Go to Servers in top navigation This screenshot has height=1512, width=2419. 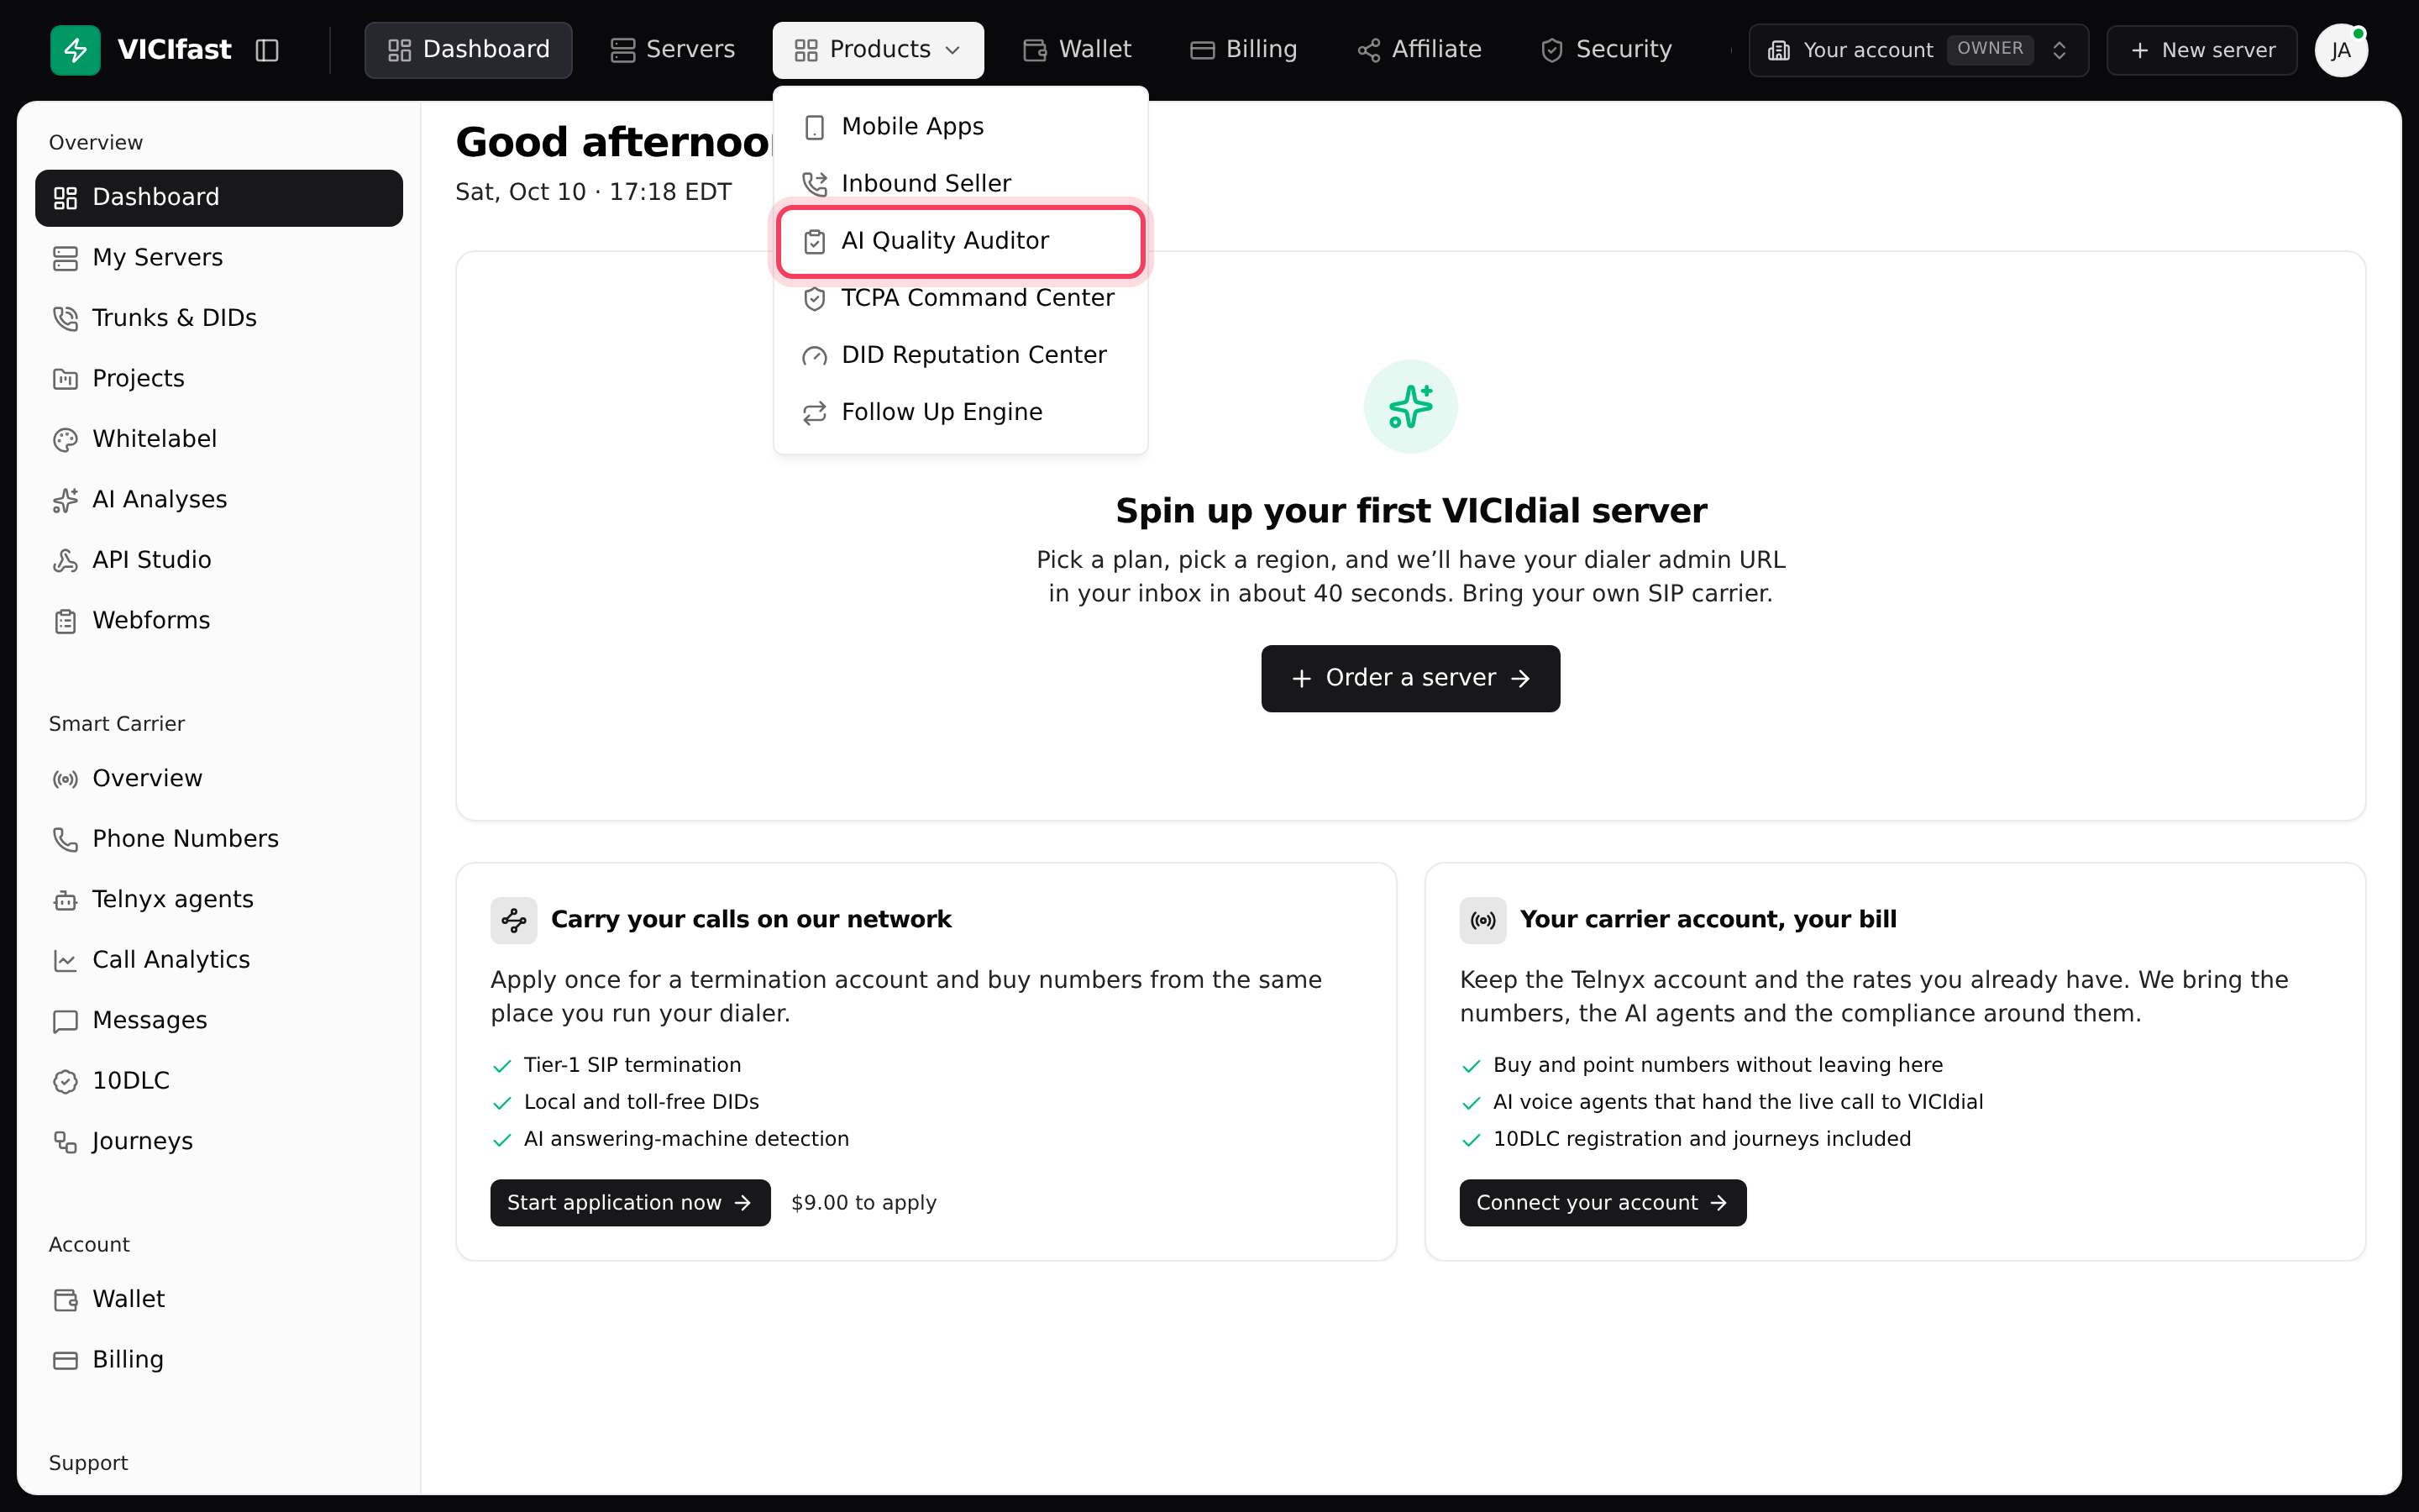[672, 50]
